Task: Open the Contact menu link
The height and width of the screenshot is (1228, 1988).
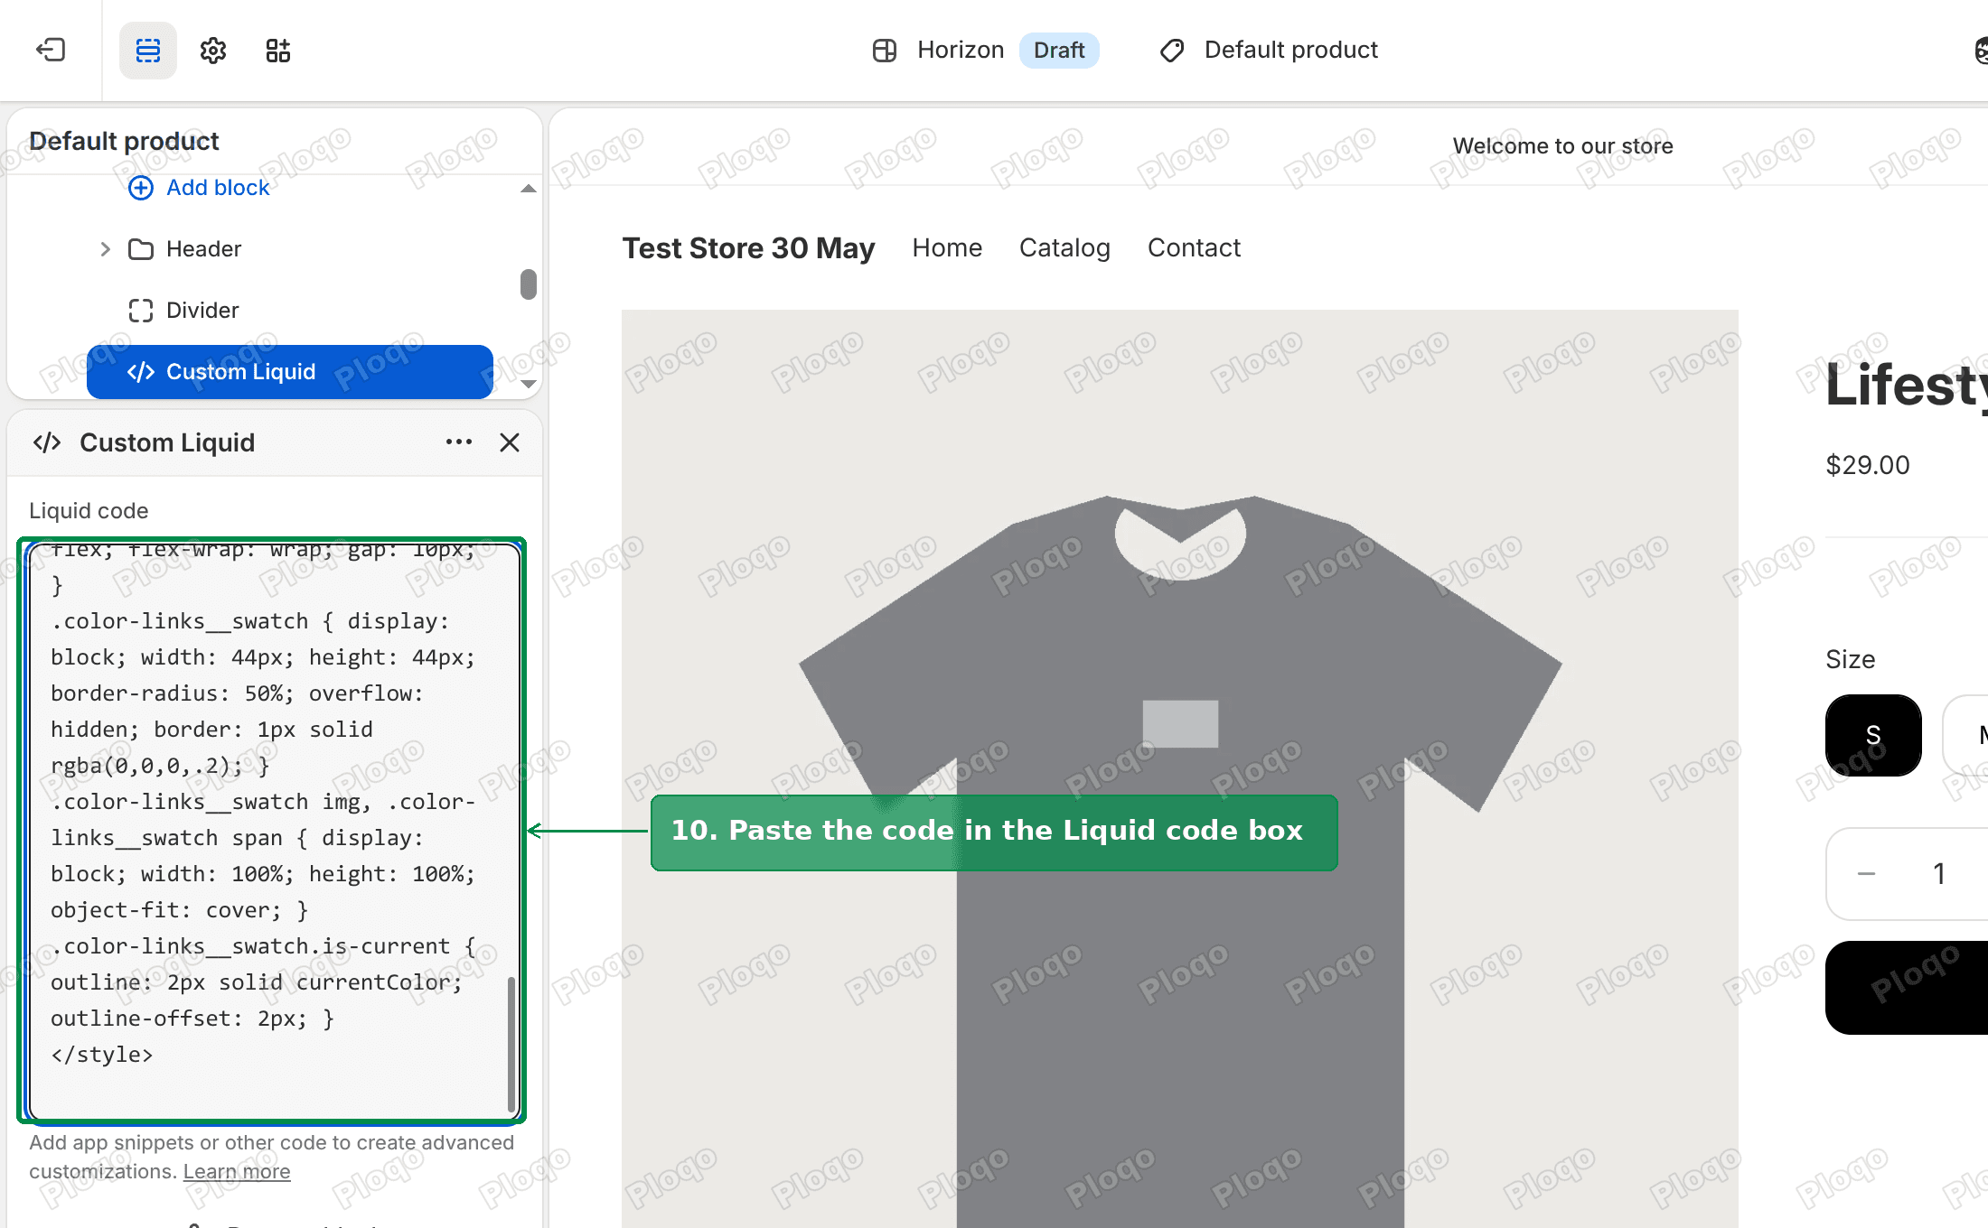Action: coord(1194,248)
